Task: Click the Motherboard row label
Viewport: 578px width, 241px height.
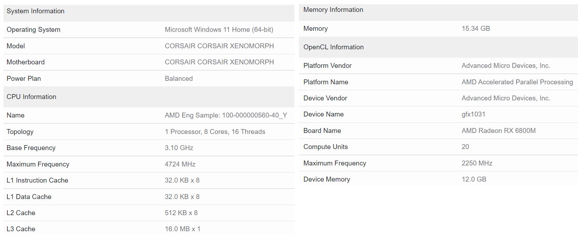Action: 26,62
